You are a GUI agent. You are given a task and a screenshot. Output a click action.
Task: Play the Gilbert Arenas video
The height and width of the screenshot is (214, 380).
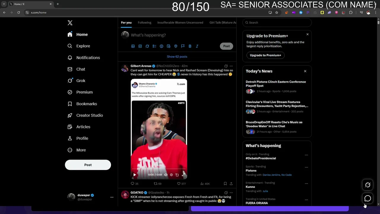tap(134, 175)
